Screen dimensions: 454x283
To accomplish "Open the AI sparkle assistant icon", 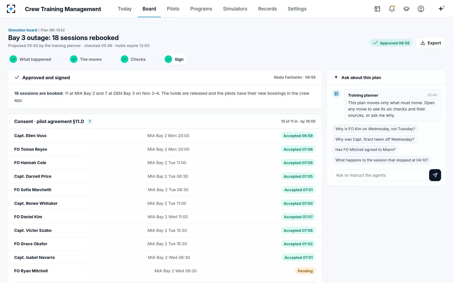I will (441, 8).
